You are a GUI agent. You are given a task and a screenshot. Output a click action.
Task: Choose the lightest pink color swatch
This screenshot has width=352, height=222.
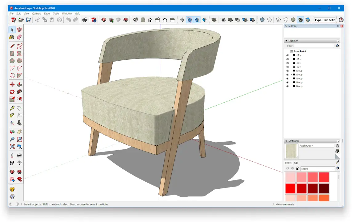[x=290, y=177]
